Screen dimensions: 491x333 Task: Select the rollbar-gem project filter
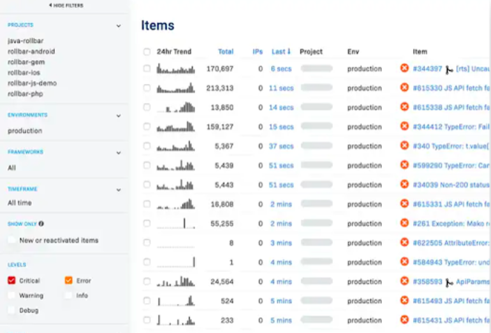pos(26,62)
